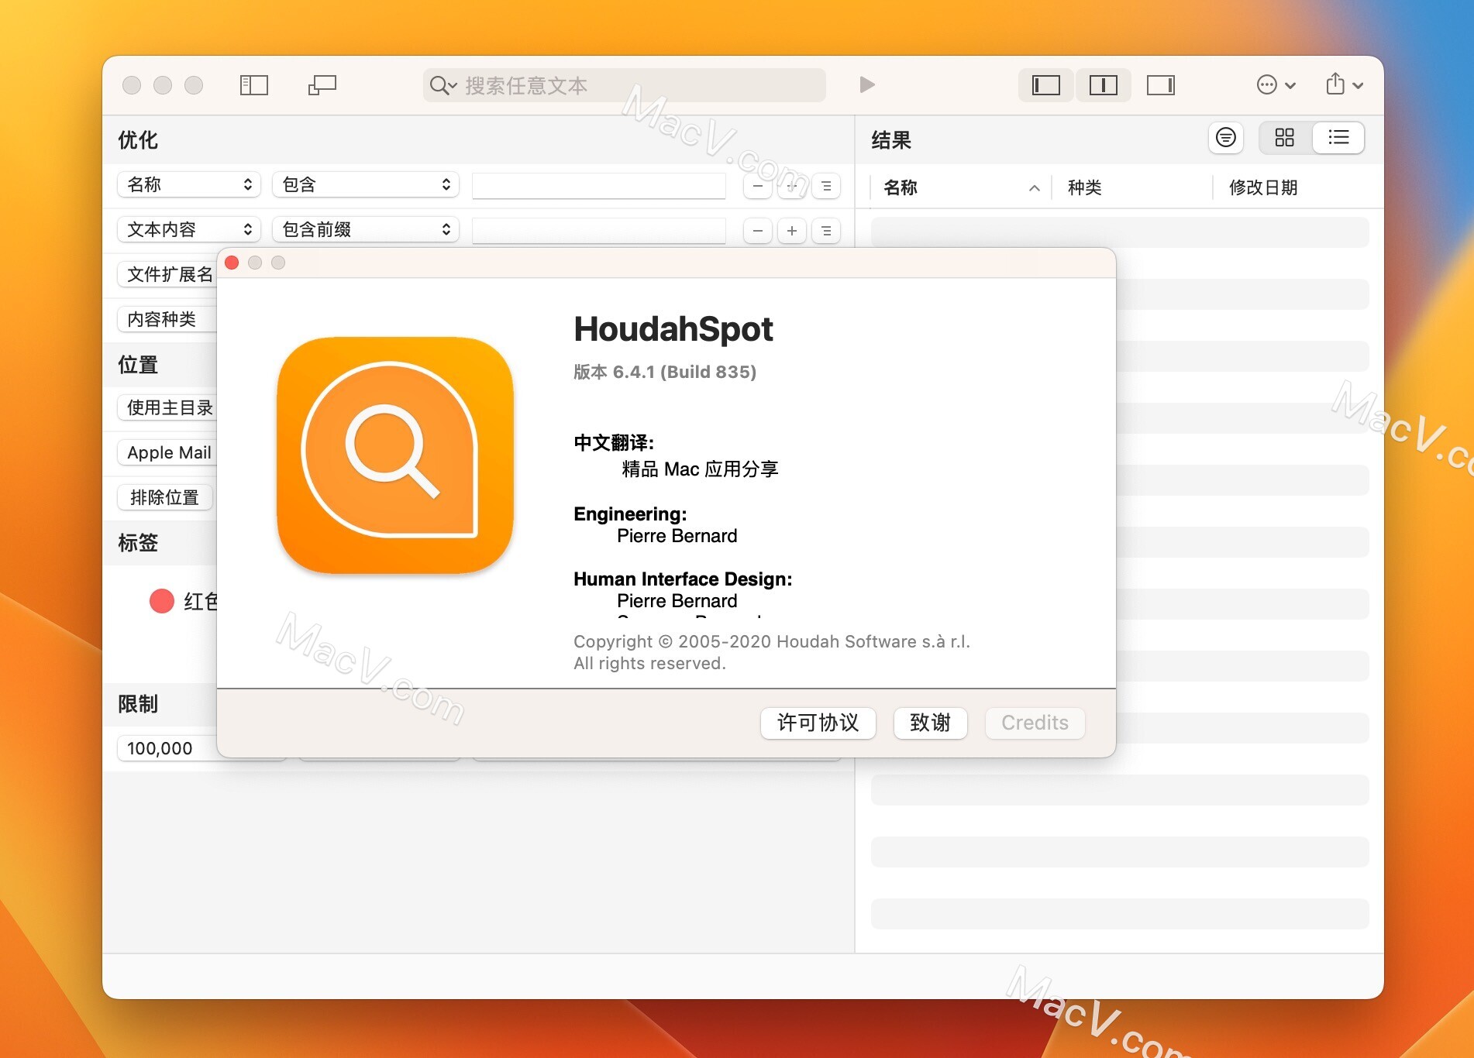Select the 使用主目录 location
1474x1058 pixels.
(x=167, y=407)
